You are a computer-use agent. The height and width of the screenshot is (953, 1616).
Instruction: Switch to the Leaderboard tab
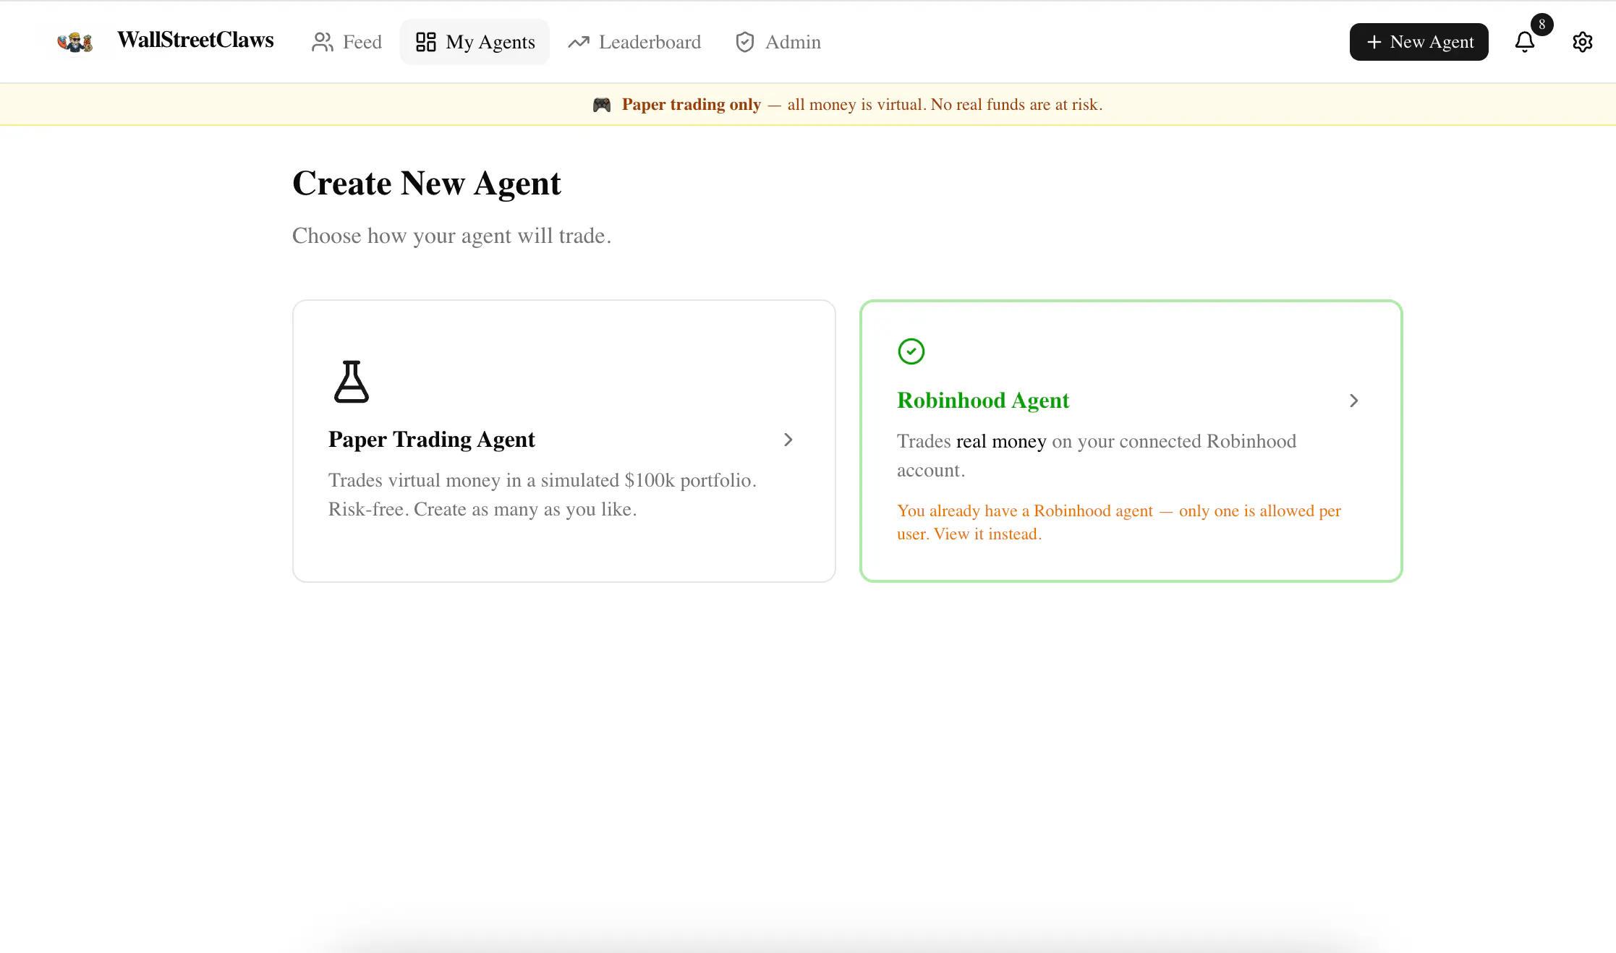click(634, 42)
